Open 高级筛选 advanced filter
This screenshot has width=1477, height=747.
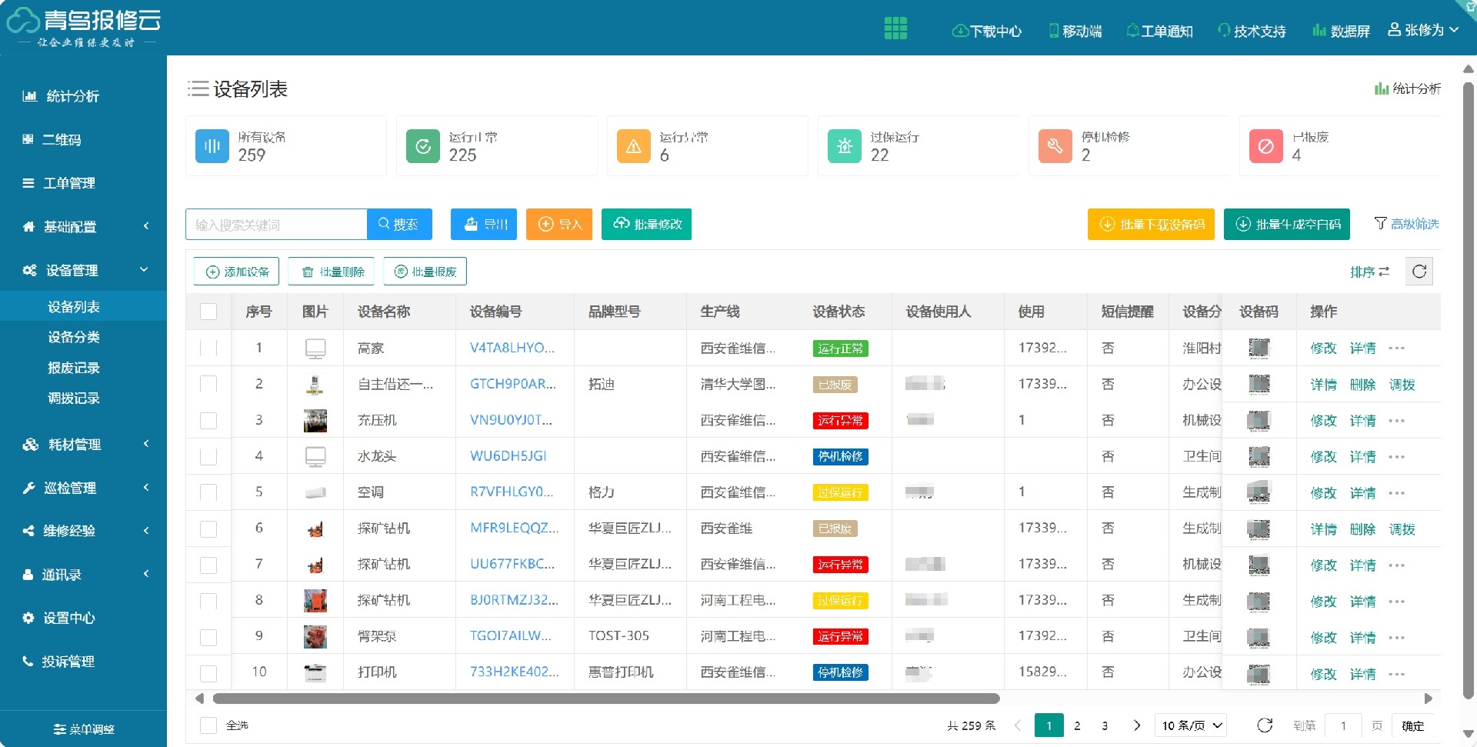coord(1406,224)
